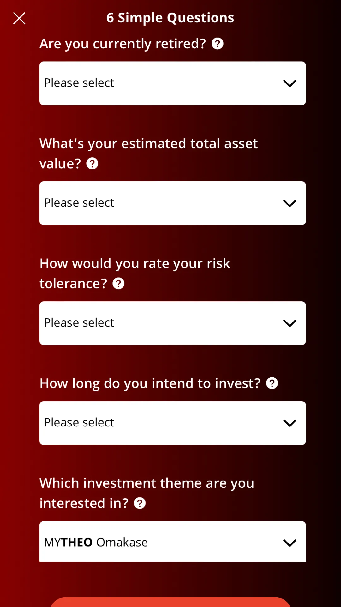This screenshot has width=341, height=607.
Task: Show help for the risk tolerance question
Action: pos(118,284)
